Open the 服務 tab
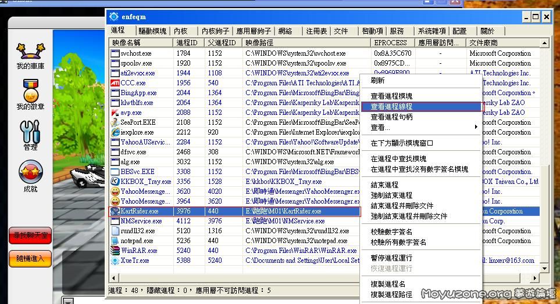The width and height of the screenshot is (560, 304). [x=397, y=31]
